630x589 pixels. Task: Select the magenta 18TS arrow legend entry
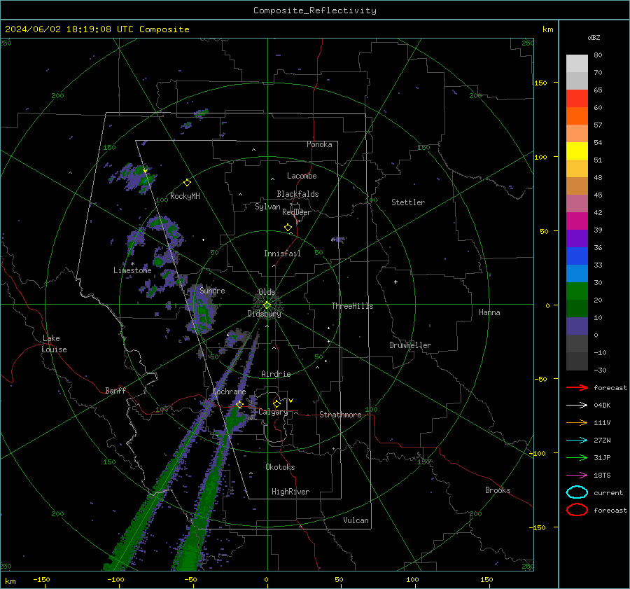point(577,476)
